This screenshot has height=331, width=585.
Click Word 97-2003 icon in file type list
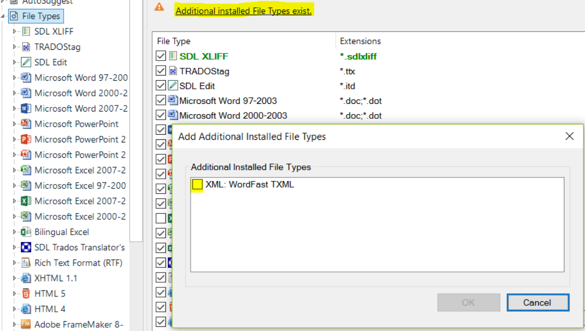[173, 100]
